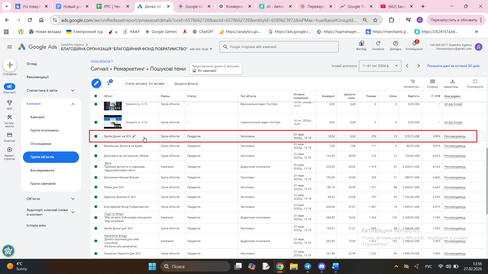
Task: Click 'Показати дані за останні 30 днів' link
Action: pyautogui.click(x=453, y=66)
